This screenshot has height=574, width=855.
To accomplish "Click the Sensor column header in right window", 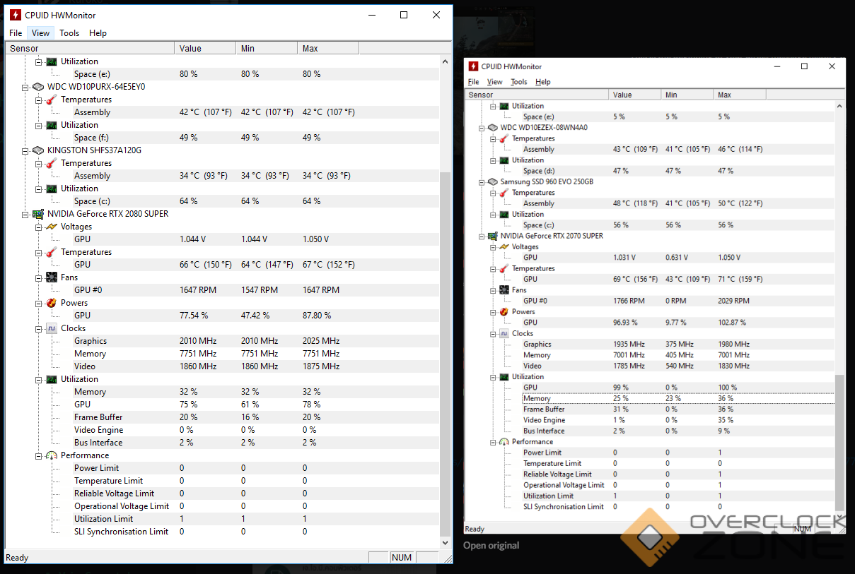I will [537, 95].
